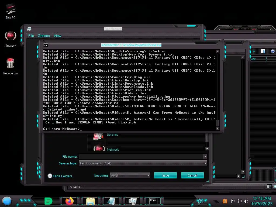Open Task Manager View menu
Screen dimensions: 276x207
click(57, 36)
